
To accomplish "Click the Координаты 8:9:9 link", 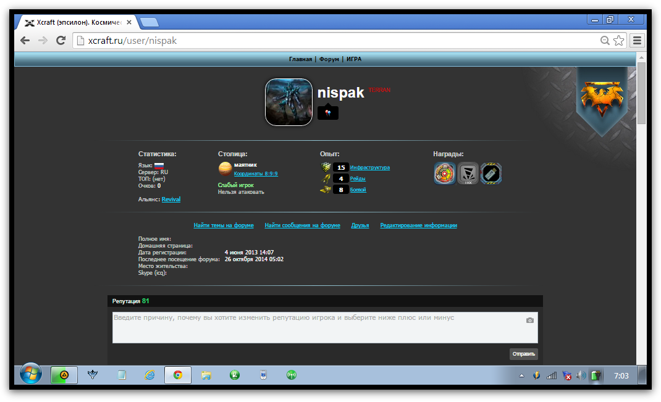I will [x=256, y=174].
